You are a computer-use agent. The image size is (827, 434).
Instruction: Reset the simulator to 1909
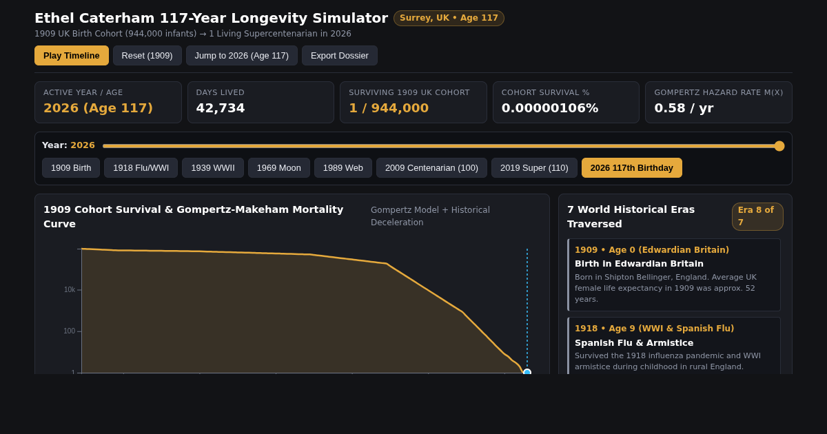(147, 56)
